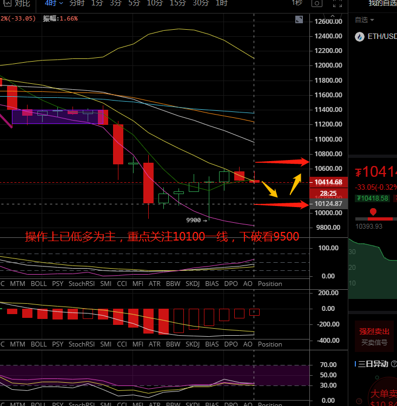Open the 对比 compare chart tool

click(17, 3)
